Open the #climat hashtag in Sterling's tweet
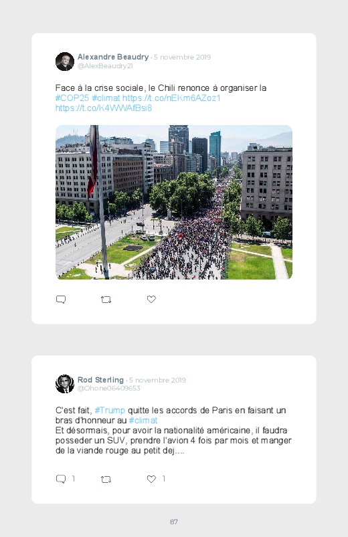The width and height of the screenshot is (348, 537). click(143, 420)
